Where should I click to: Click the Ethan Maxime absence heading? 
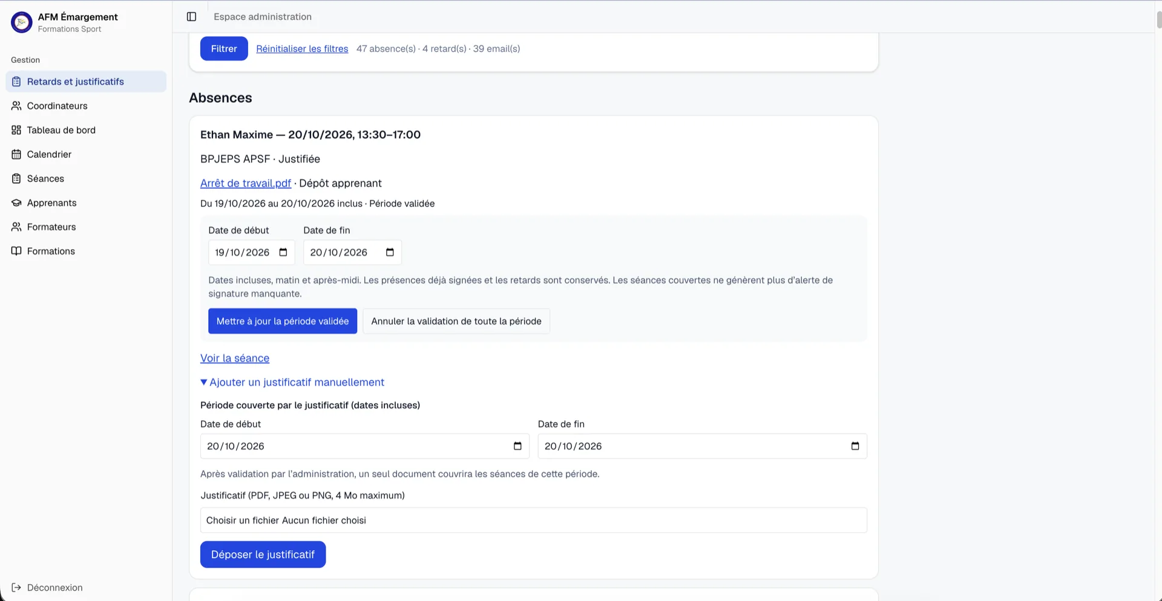[310, 135]
